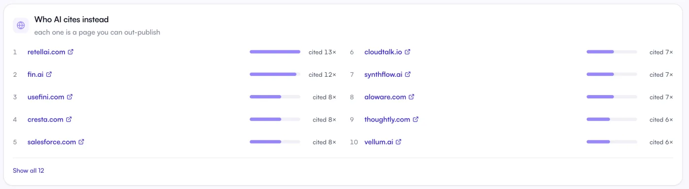
Task: Open external link icon next to cloudtalk.io
Action: coord(407,52)
